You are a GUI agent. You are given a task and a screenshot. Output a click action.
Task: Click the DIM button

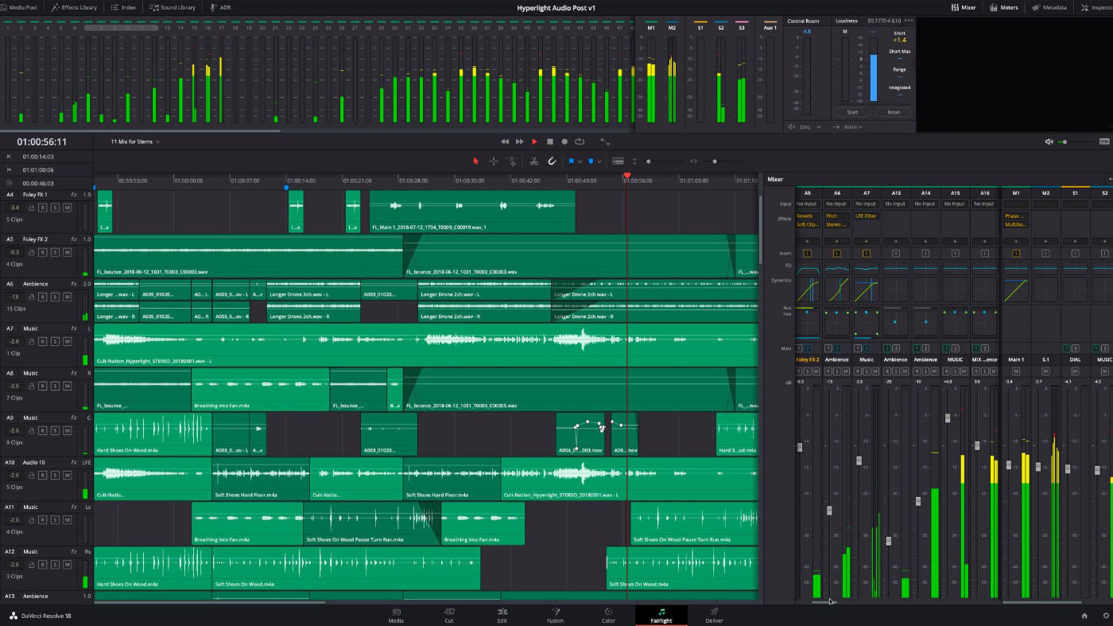coord(1104,142)
